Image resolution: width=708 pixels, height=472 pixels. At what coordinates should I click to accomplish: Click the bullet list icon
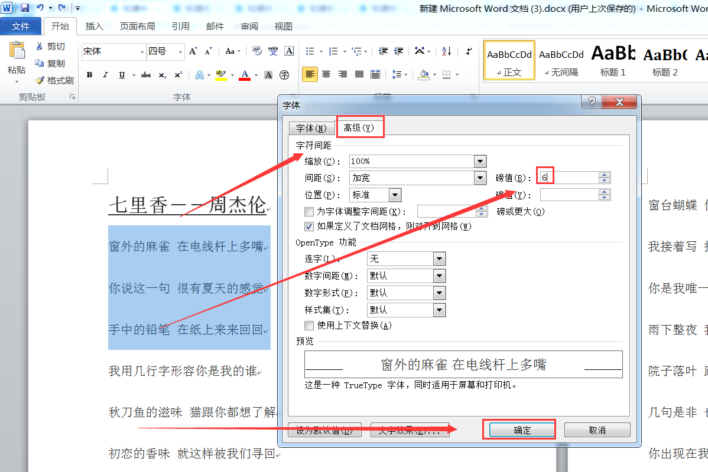click(x=310, y=51)
